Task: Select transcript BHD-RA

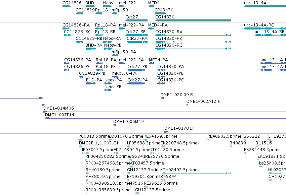Action: 91,49
